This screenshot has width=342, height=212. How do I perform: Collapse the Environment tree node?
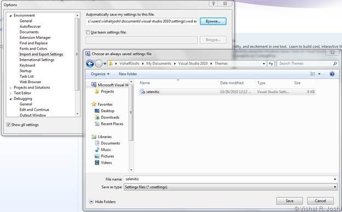pos(10,16)
